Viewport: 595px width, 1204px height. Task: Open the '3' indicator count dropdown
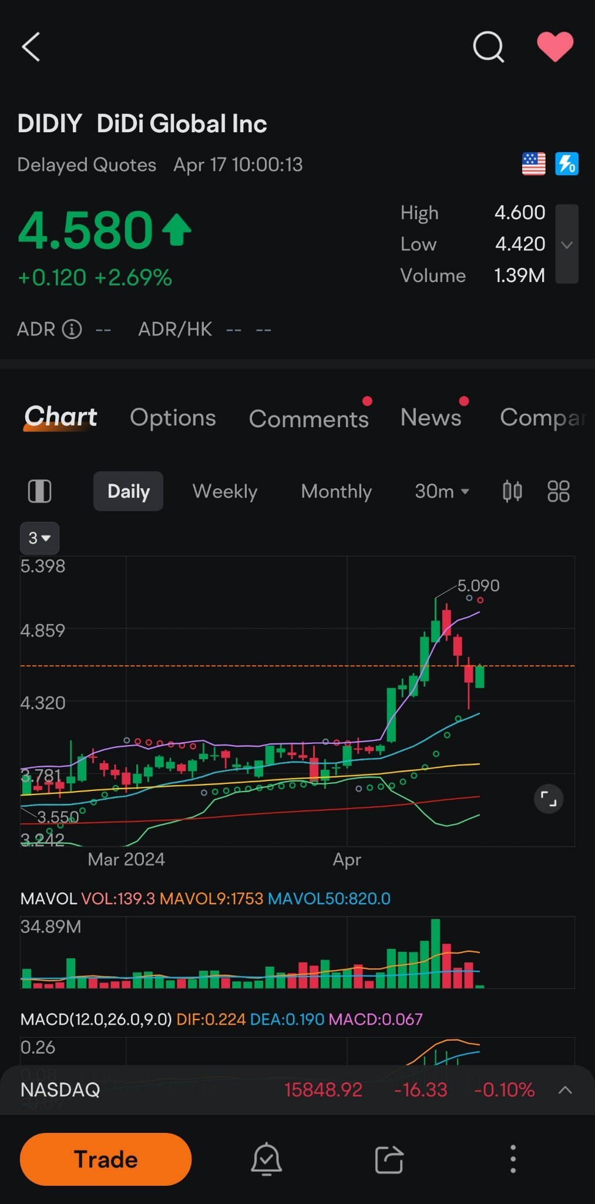tap(40, 538)
